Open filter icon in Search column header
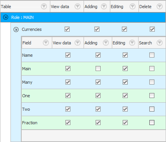 coord(159,42)
